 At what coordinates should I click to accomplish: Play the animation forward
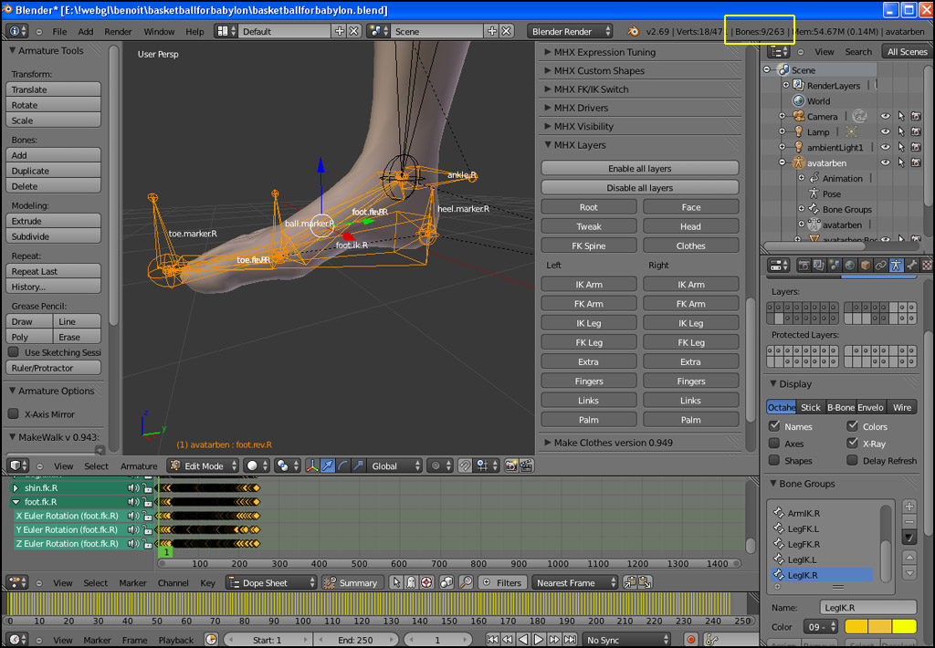(539, 640)
